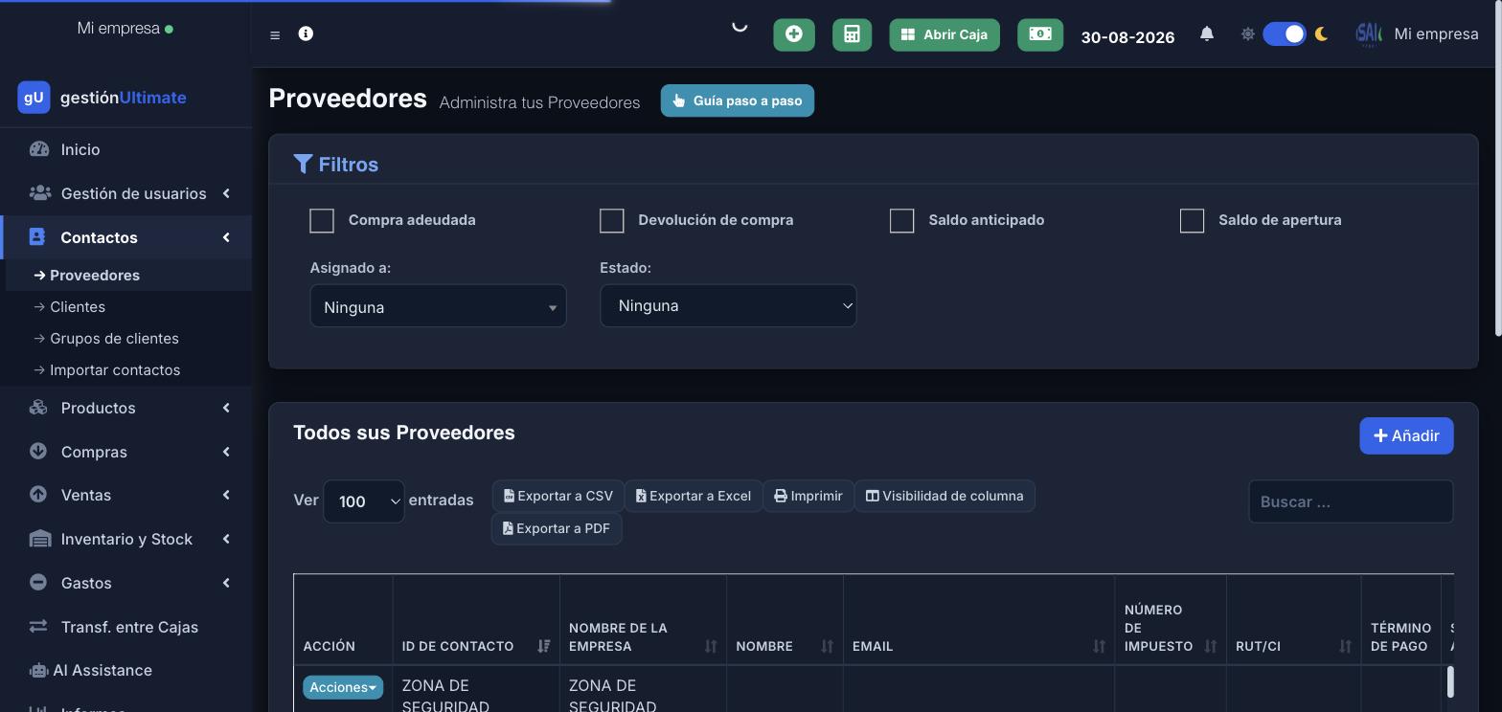Image resolution: width=1502 pixels, height=712 pixels.
Task: Open the calculator icon button
Action: coord(852,34)
